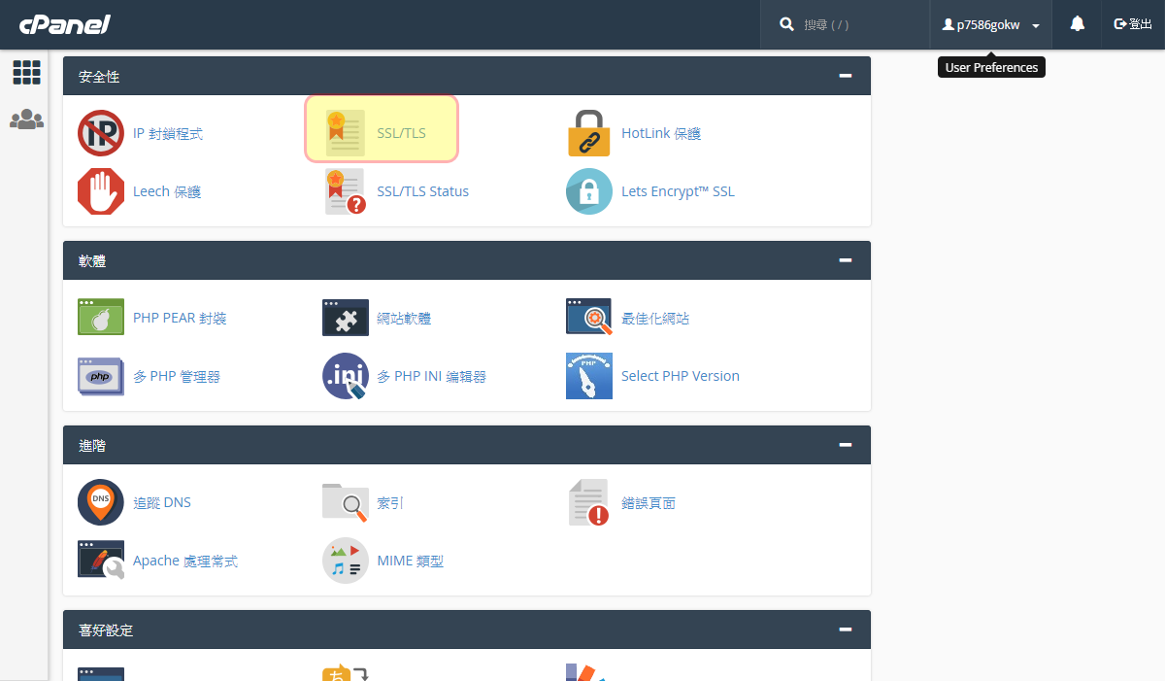
Task: Collapse the 安全性 section
Action: 846,76
